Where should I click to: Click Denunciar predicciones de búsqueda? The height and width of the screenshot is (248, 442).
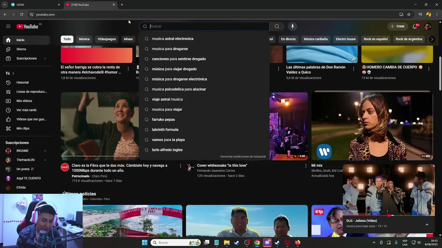coord(243,157)
